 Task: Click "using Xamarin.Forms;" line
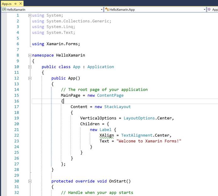coord(56,44)
